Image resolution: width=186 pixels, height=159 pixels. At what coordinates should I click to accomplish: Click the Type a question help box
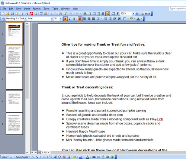click(x=177, y=9)
